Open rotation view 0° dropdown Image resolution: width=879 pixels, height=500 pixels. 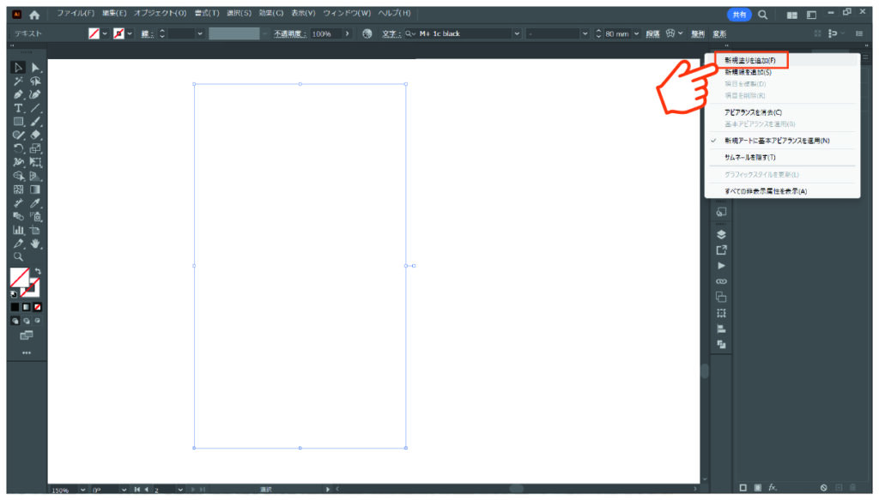[x=124, y=490]
